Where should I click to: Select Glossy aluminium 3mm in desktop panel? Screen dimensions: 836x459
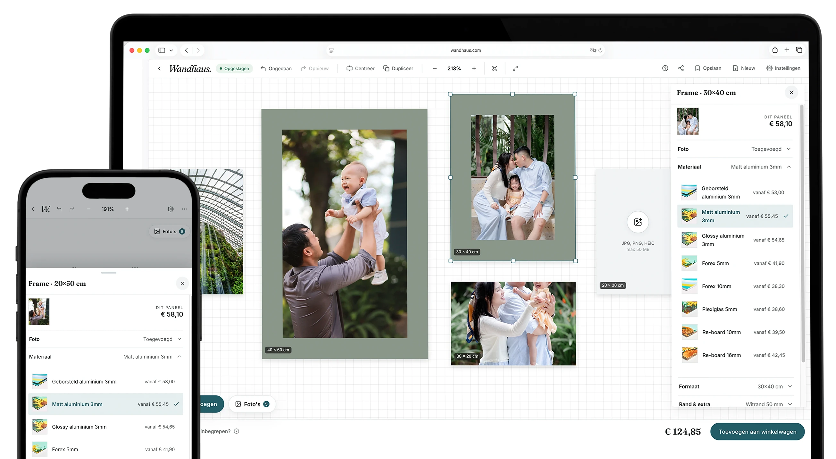(x=735, y=240)
